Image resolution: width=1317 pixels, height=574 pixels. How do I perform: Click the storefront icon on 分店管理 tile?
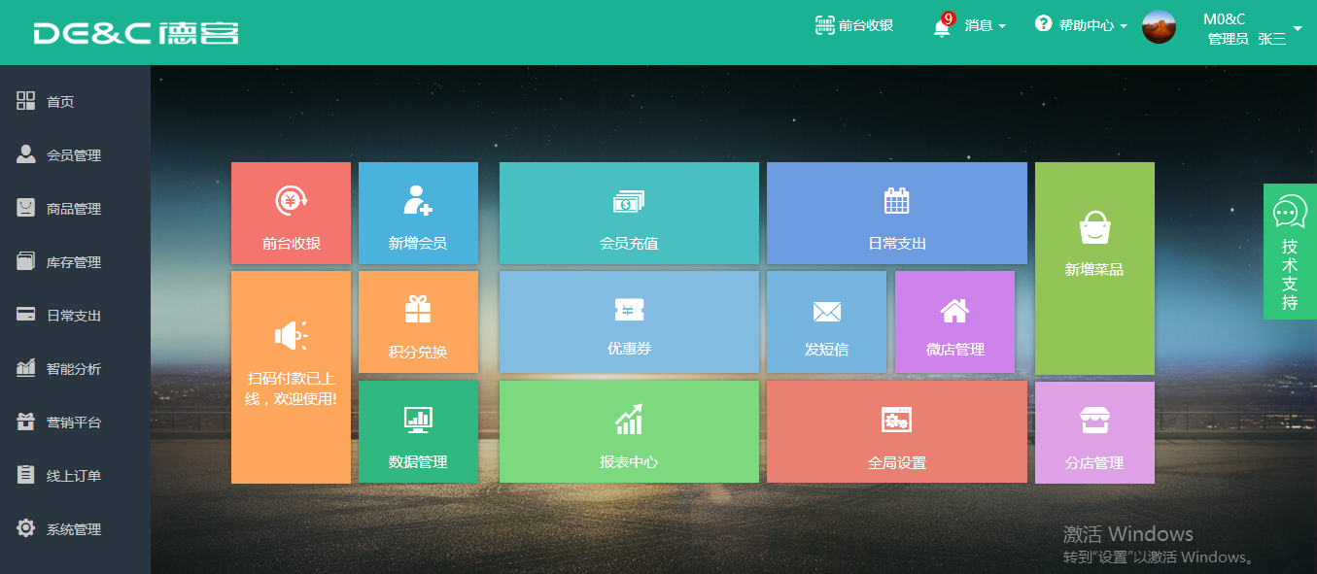1094,421
